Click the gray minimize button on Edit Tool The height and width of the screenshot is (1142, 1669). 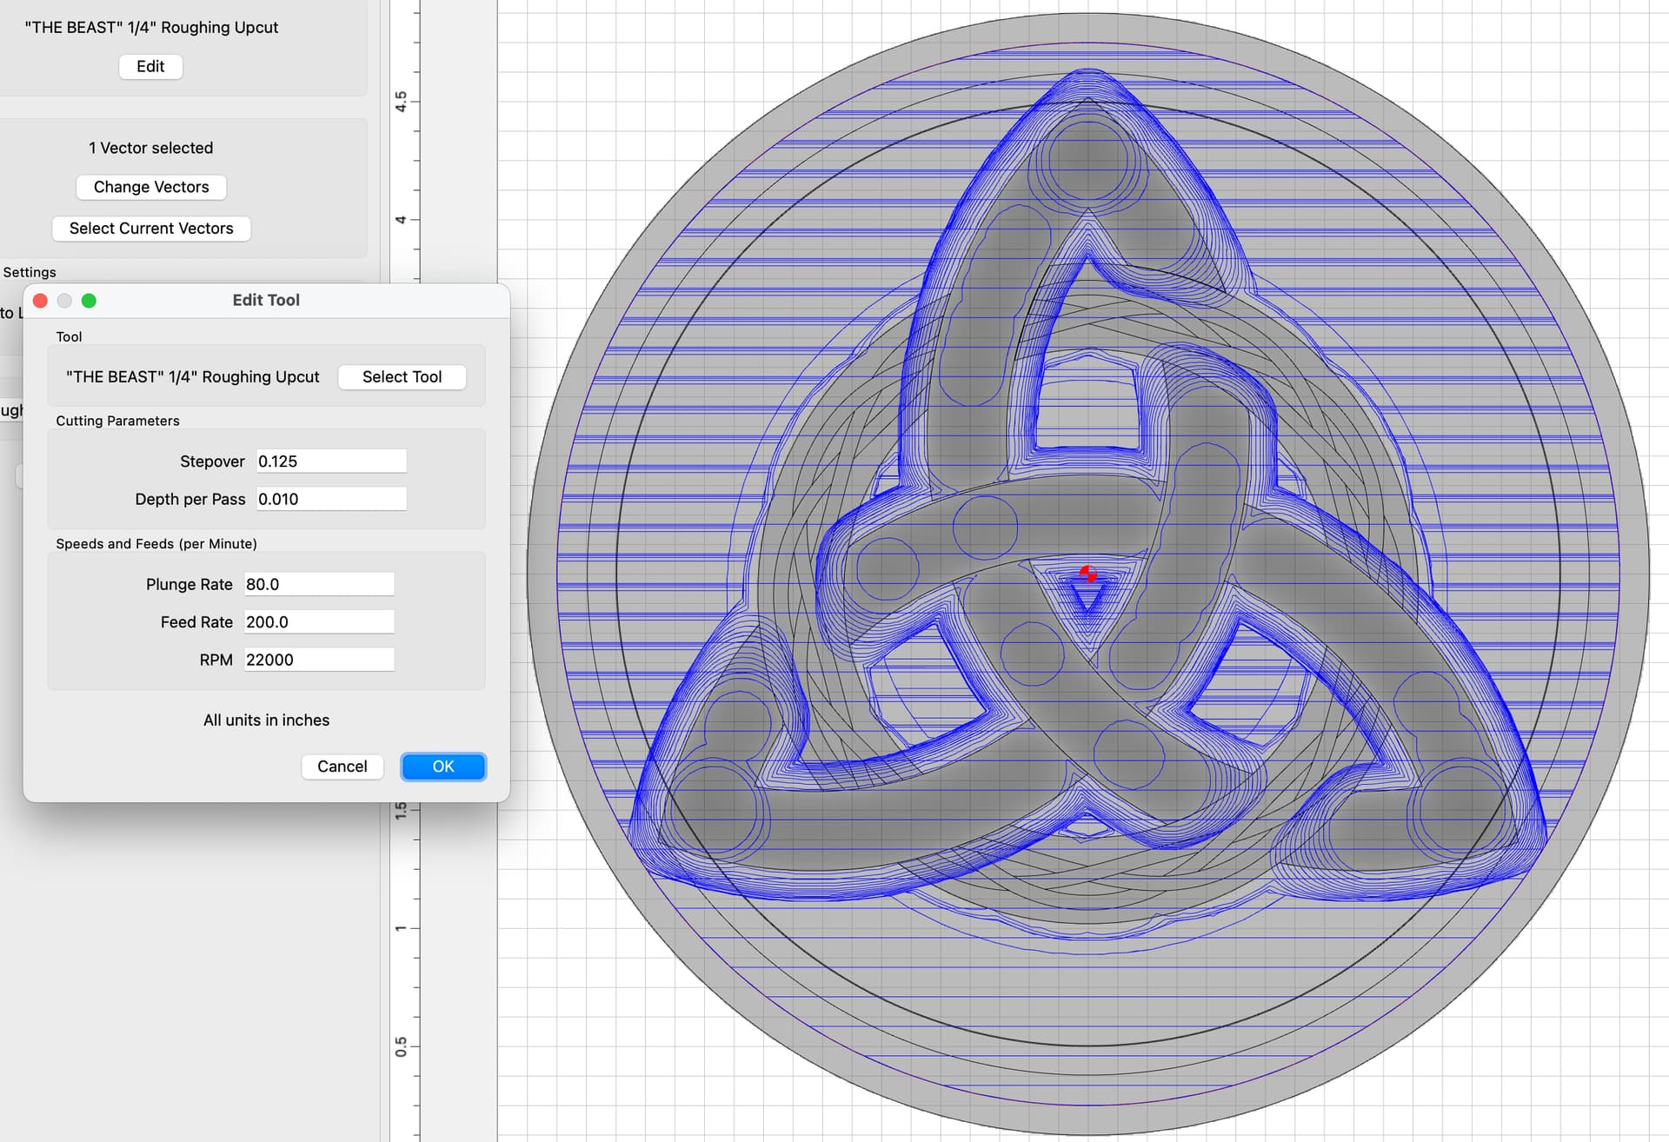(64, 301)
